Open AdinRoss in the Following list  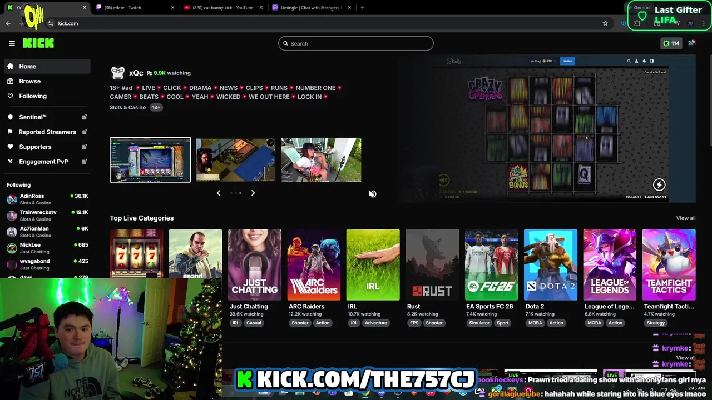(47, 199)
